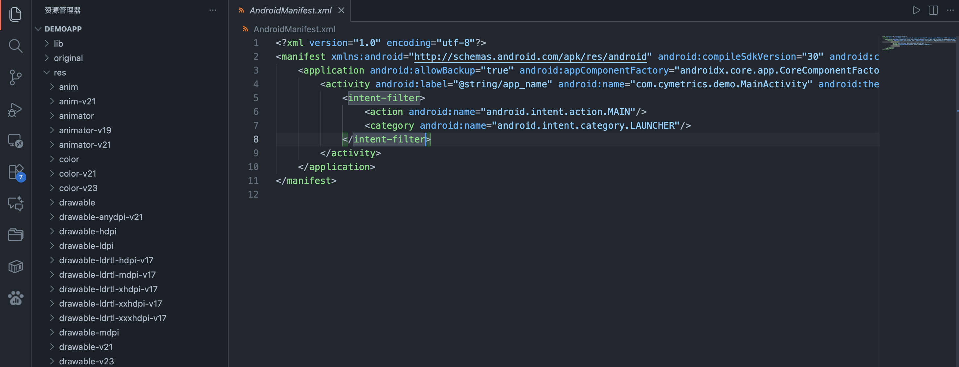
Task: Open the paw icon in activity bar
Action: click(15, 298)
